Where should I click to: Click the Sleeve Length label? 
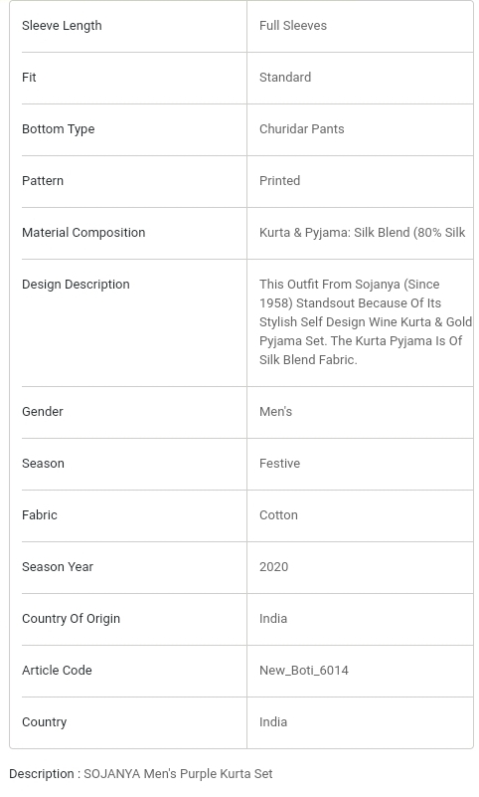click(x=62, y=26)
